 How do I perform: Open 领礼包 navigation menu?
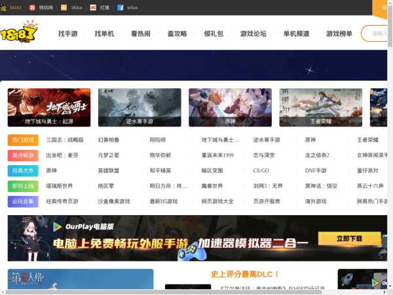(214, 33)
